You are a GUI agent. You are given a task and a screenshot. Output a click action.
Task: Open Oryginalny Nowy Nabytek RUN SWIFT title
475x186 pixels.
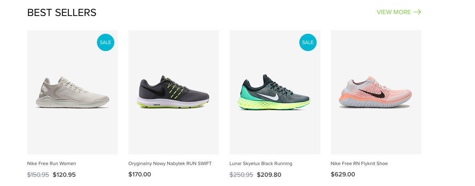pos(170,164)
